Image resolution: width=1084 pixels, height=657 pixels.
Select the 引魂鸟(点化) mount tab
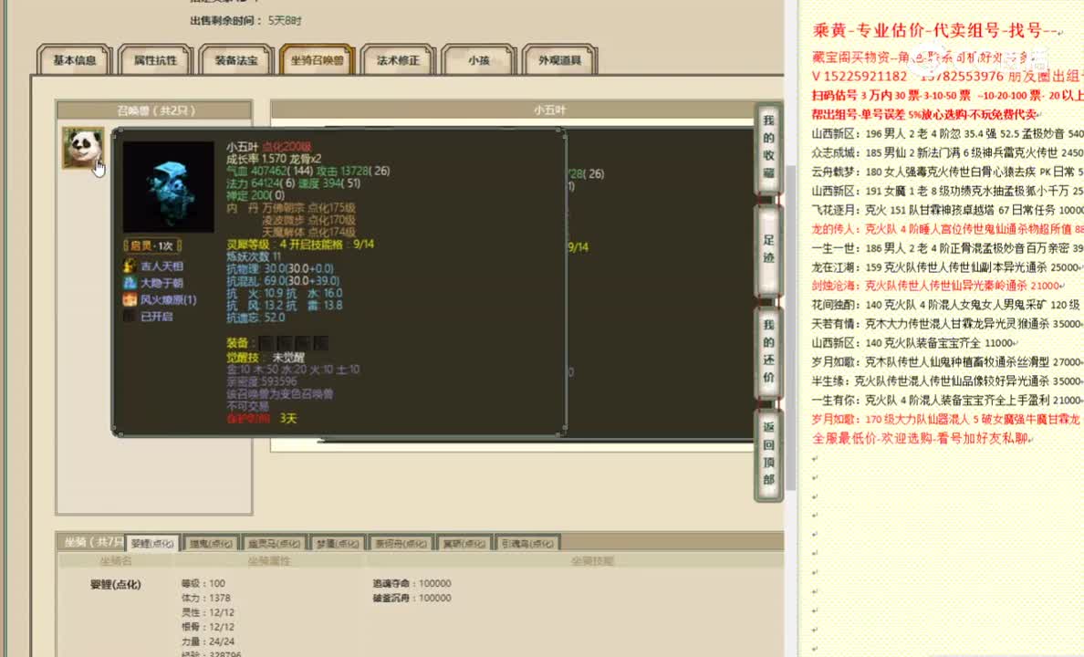tap(527, 544)
